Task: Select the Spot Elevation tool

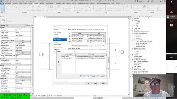Action: tap(33, 8)
